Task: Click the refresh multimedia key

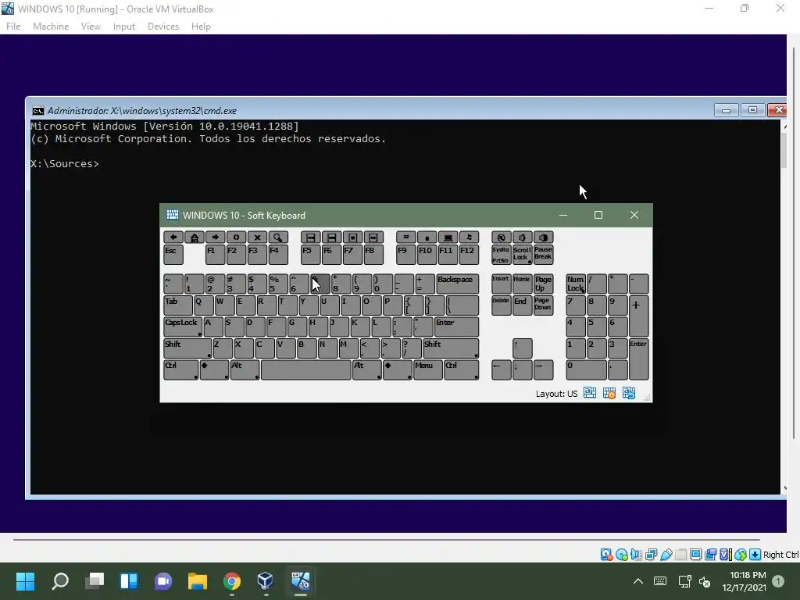Action: [x=236, y=237]
